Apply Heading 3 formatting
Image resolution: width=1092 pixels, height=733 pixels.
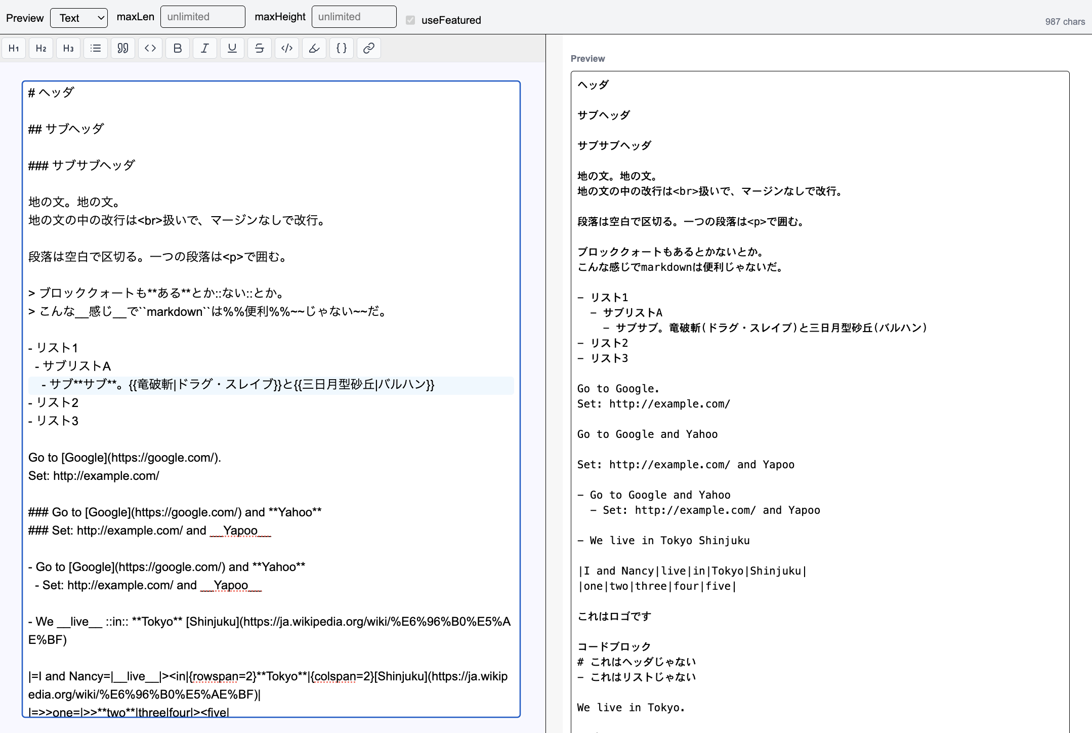point(68,49)
